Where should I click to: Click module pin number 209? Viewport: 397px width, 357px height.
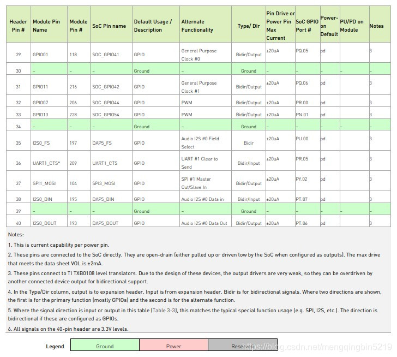pos(73,163)
